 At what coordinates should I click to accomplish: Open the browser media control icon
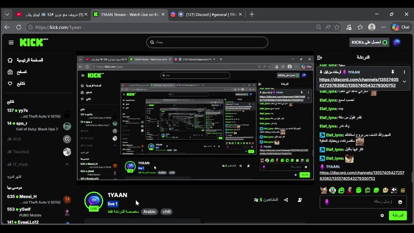349,27
